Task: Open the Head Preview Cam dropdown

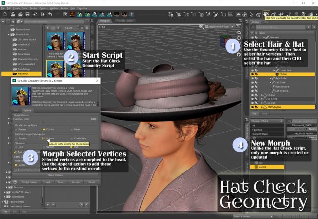Action: [x=219, y=27]
